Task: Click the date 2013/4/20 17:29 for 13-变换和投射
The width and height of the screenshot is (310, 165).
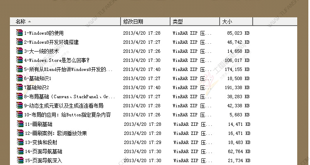Action: [142, 142]
